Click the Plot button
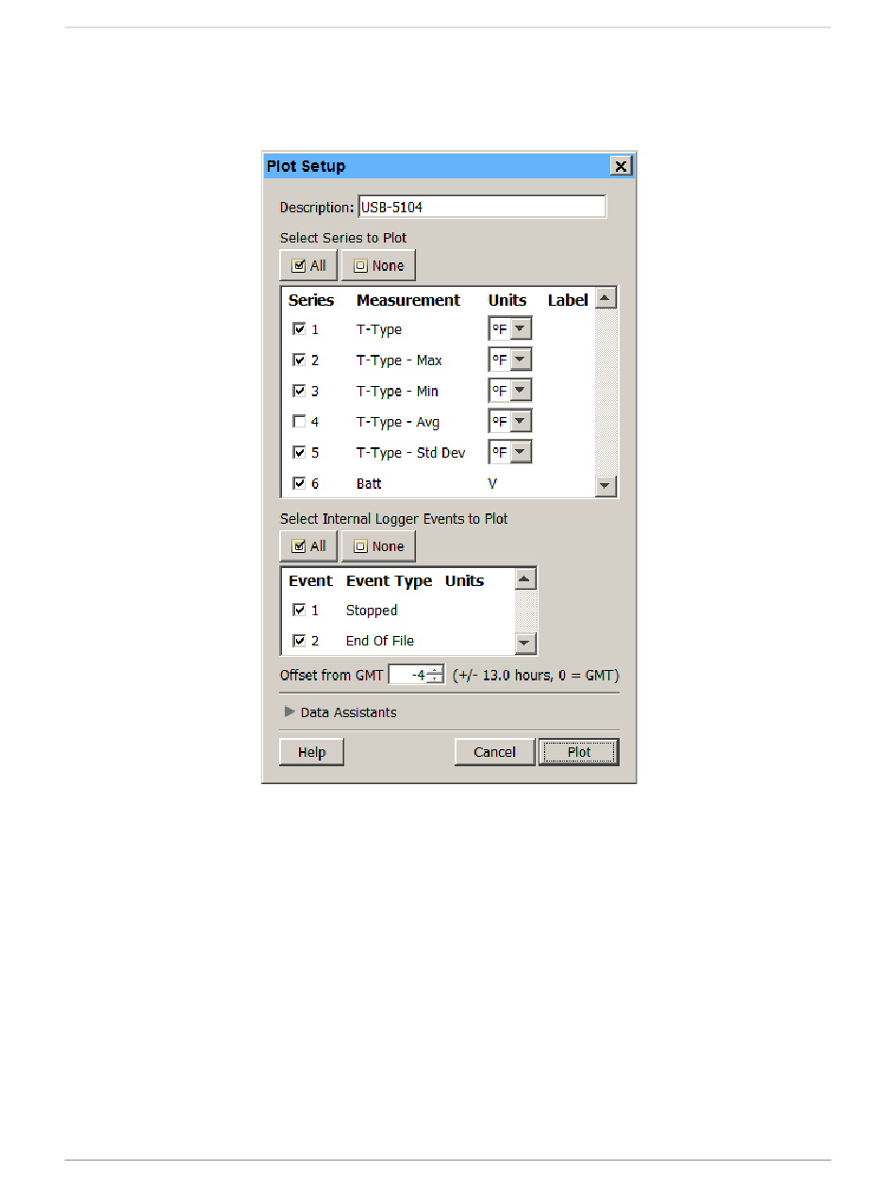The width and height of the screenshot is (896, 1189). (579, 752)
